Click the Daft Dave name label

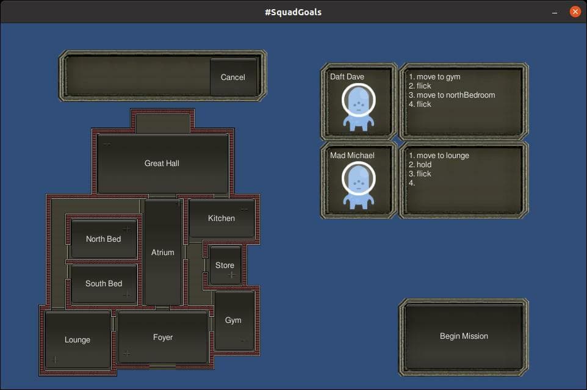pyautogui.click(x=347, y=77)
